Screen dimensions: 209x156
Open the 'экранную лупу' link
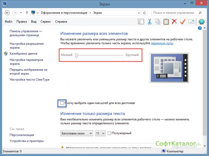(162, 43)
